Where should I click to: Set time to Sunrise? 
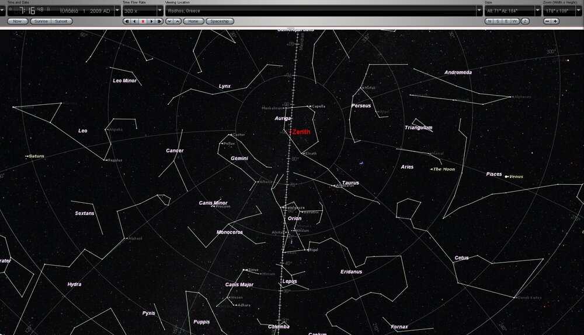point(40,21)
